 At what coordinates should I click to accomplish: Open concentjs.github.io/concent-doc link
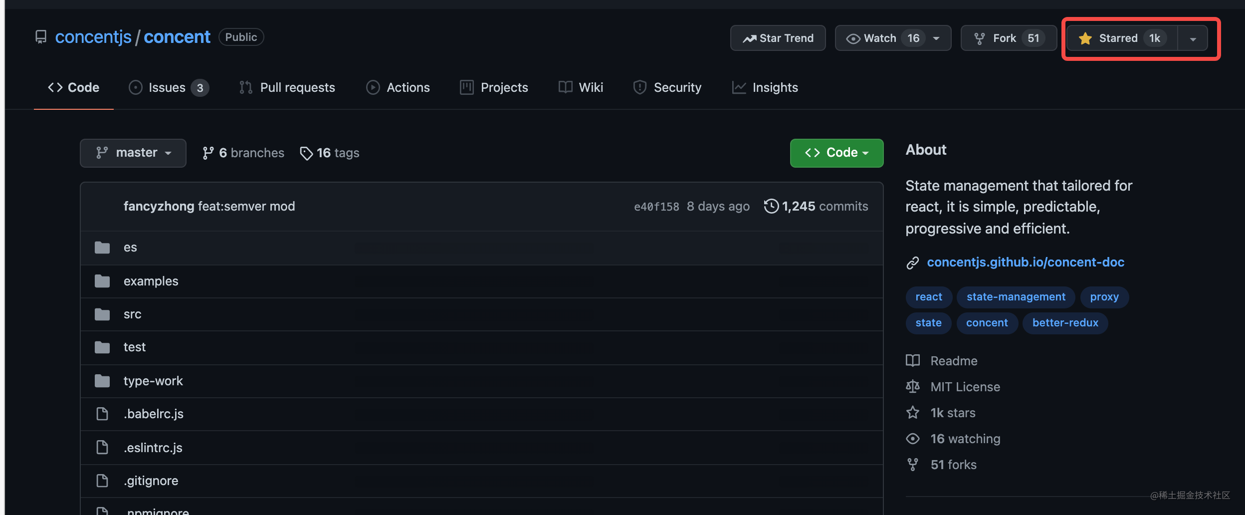(x=1026, y=262)
